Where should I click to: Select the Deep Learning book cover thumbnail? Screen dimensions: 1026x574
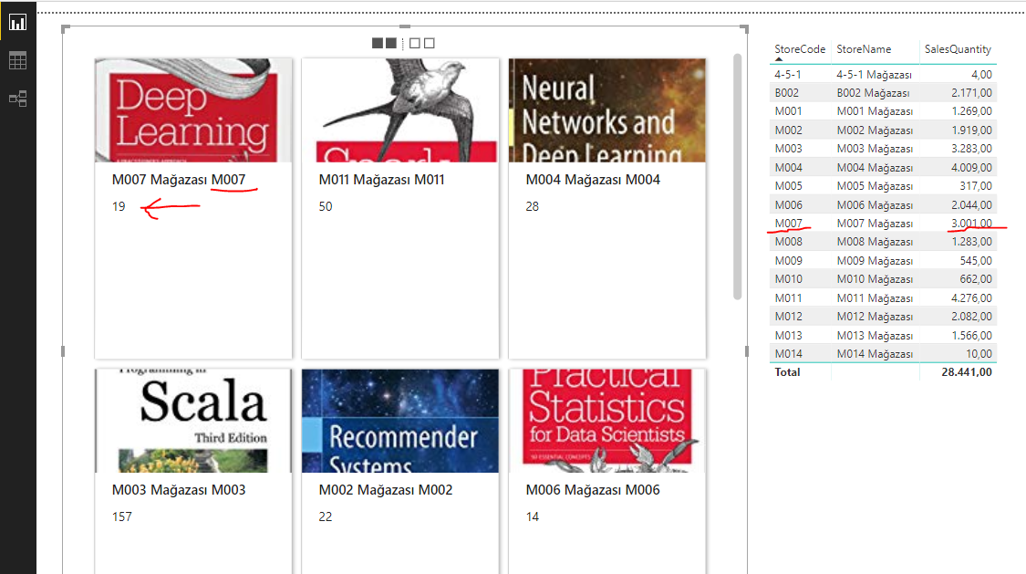193,110
